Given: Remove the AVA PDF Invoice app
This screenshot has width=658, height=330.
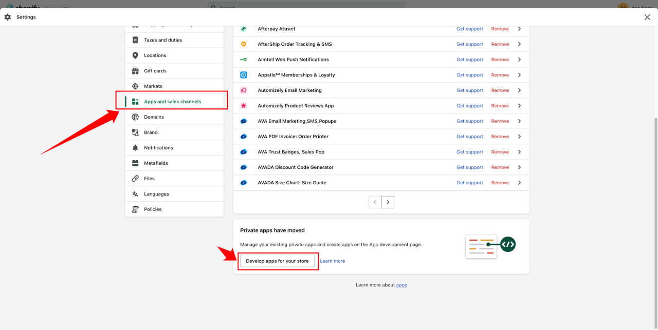Looking at the screenshot, I should 500,137.
